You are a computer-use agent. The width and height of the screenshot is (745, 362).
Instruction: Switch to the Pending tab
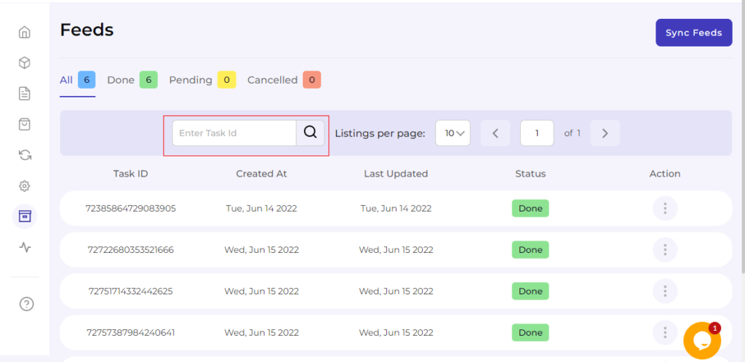click(202, 80)
